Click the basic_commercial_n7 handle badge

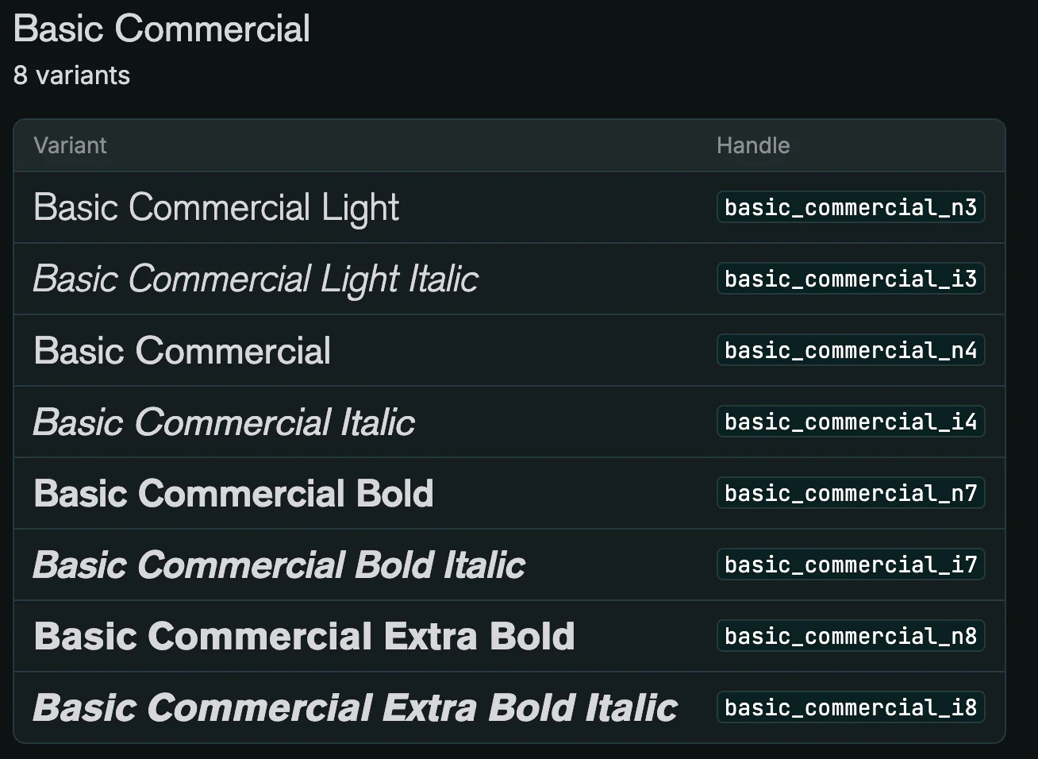(850, 493)
